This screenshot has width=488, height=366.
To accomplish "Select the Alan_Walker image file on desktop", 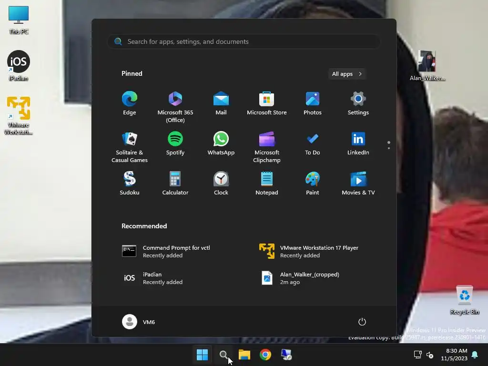I will (x=427, y=66).
